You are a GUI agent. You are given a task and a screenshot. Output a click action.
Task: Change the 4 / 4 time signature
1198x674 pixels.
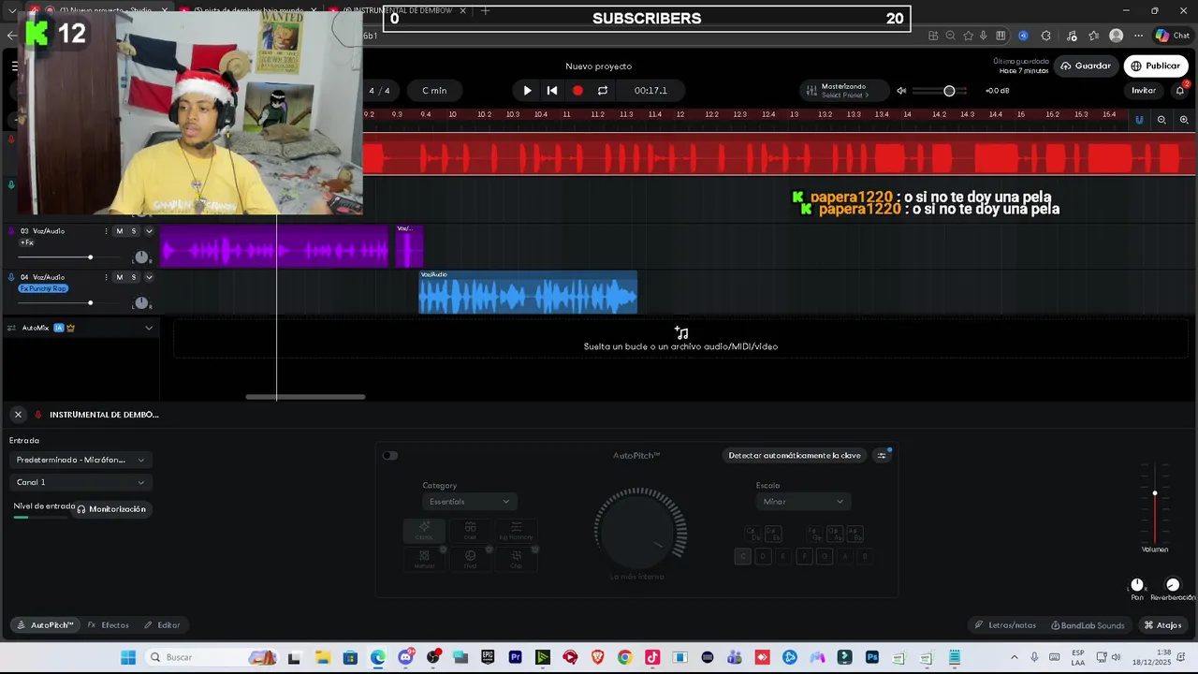pos(379,91)
